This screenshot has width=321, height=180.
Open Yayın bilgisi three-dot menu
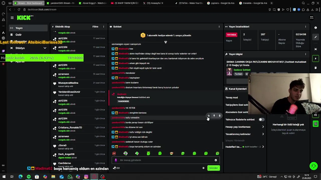[305, 54]
